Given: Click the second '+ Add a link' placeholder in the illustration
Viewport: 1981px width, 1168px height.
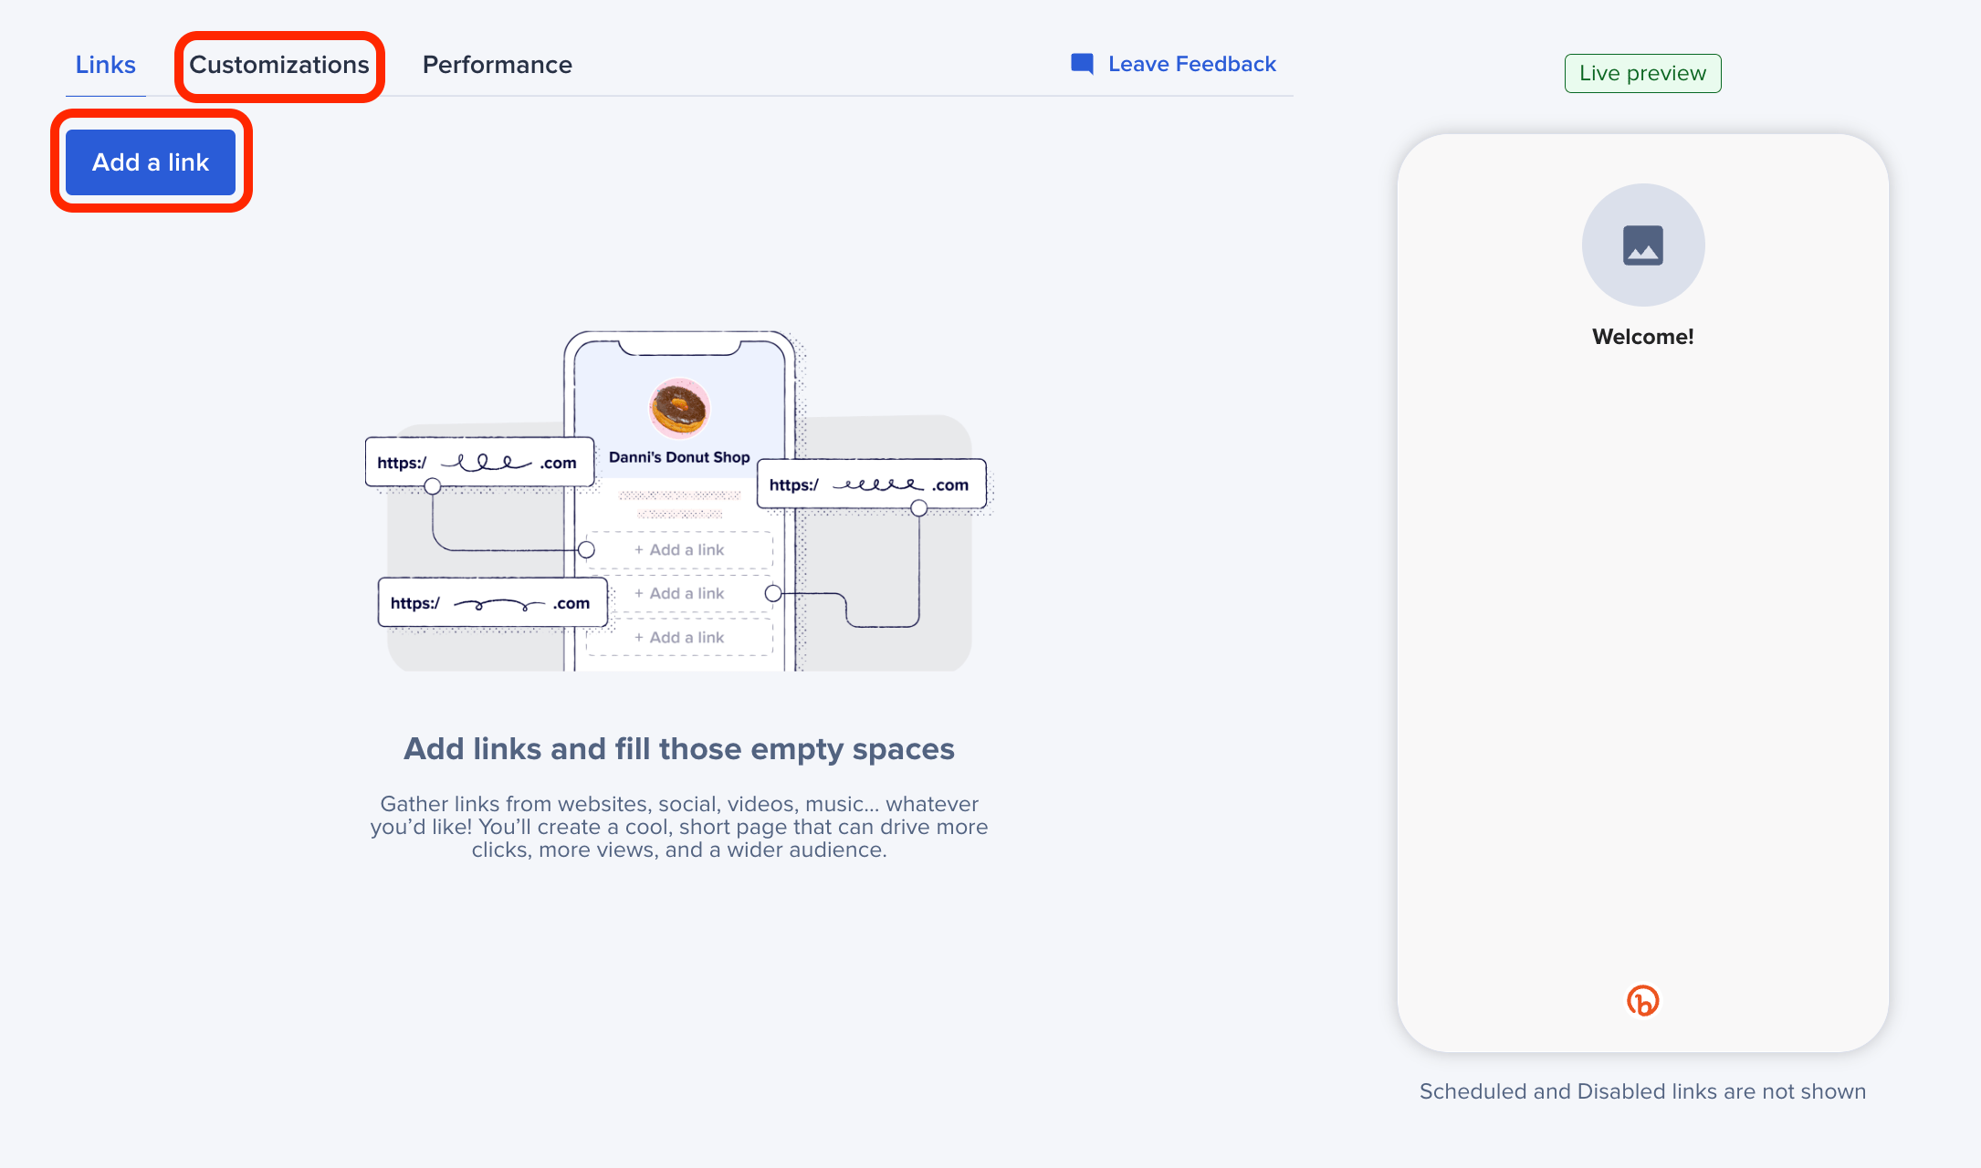Looking at the screenshot, I should (678, 593).
